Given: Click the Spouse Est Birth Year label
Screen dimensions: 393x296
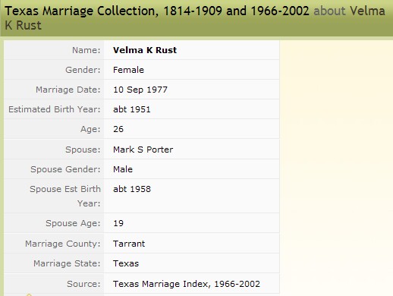Looking at the screenshot, I should [x=65, y=196].
